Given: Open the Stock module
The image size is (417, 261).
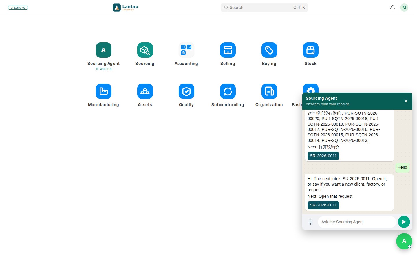Looking at the screenshot, I should 310,50.
